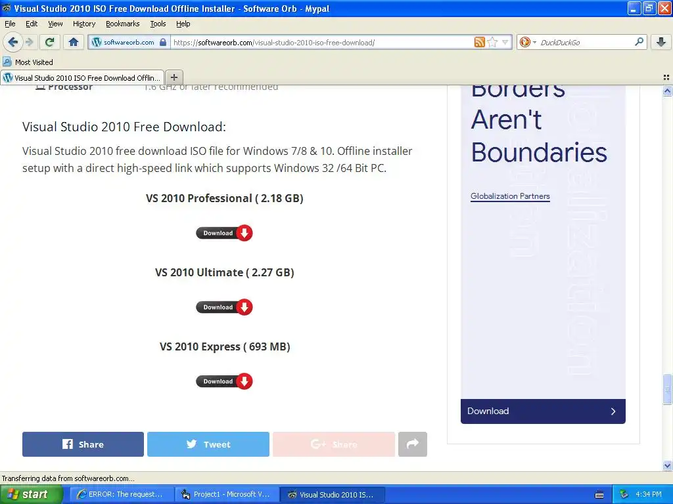The height and width of the screenshot is (504, 673).
Task: Open the History menu
Action: [x=84, y=24]
